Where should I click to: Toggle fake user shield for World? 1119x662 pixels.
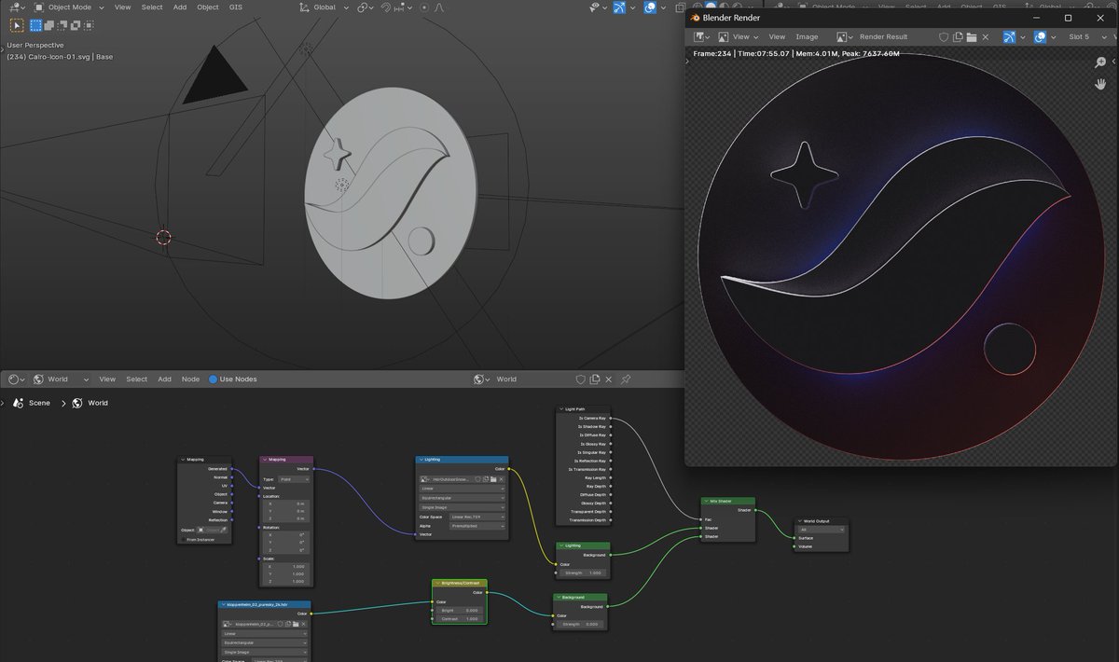580,379
